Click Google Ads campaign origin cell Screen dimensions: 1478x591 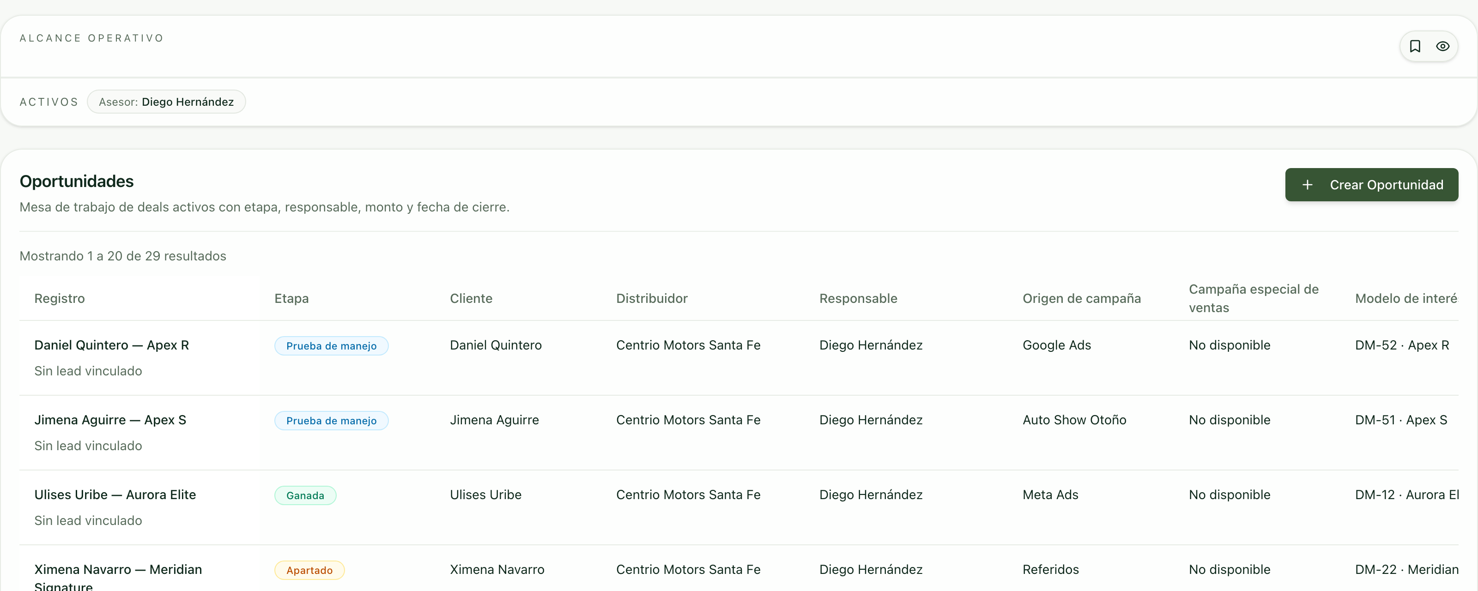1056,345
